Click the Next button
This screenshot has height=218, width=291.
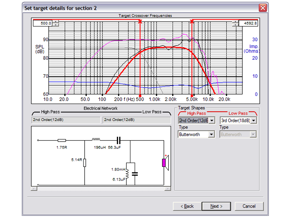(217, 206)
